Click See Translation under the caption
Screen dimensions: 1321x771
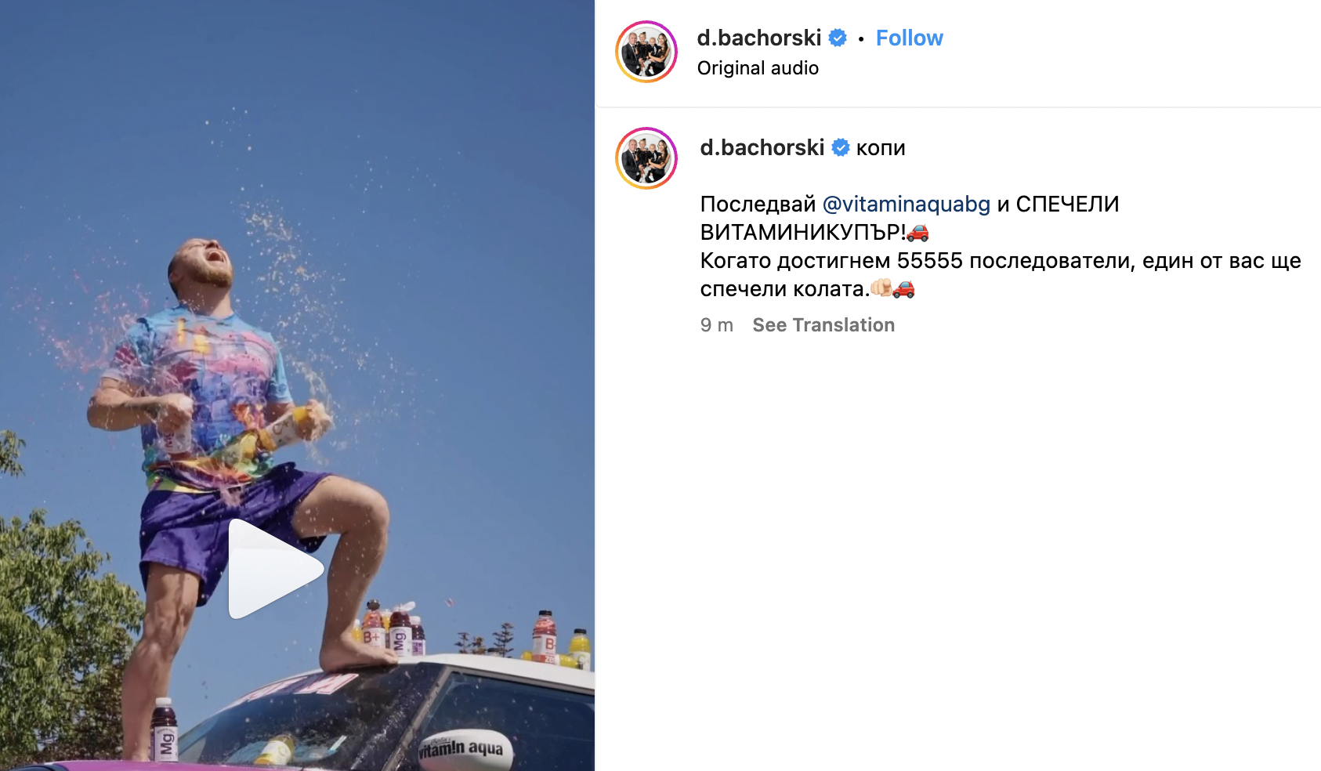point(823,325)
